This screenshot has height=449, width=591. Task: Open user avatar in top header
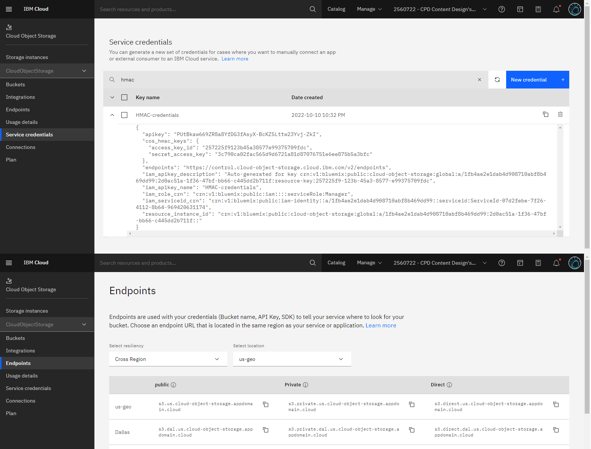click(x=574, y=9)
